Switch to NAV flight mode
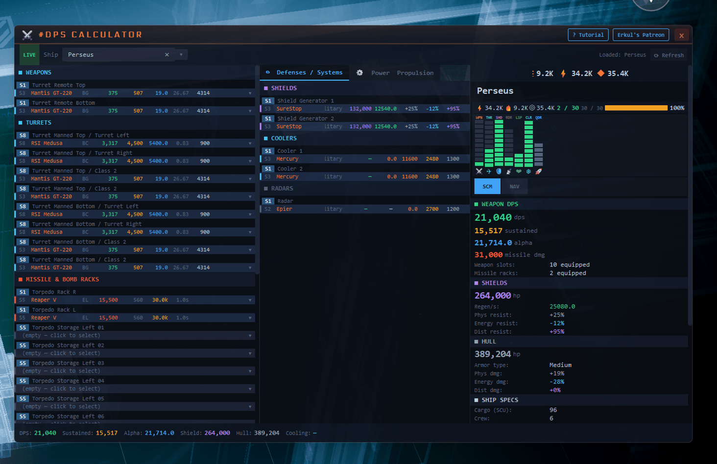Viewport: 717px width, 464px height. coord(514,187)
